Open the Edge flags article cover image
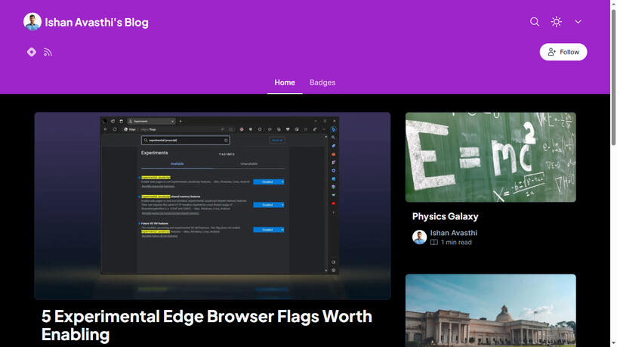The width and height of the screenshot is (617, 347). tap(212, 206)
